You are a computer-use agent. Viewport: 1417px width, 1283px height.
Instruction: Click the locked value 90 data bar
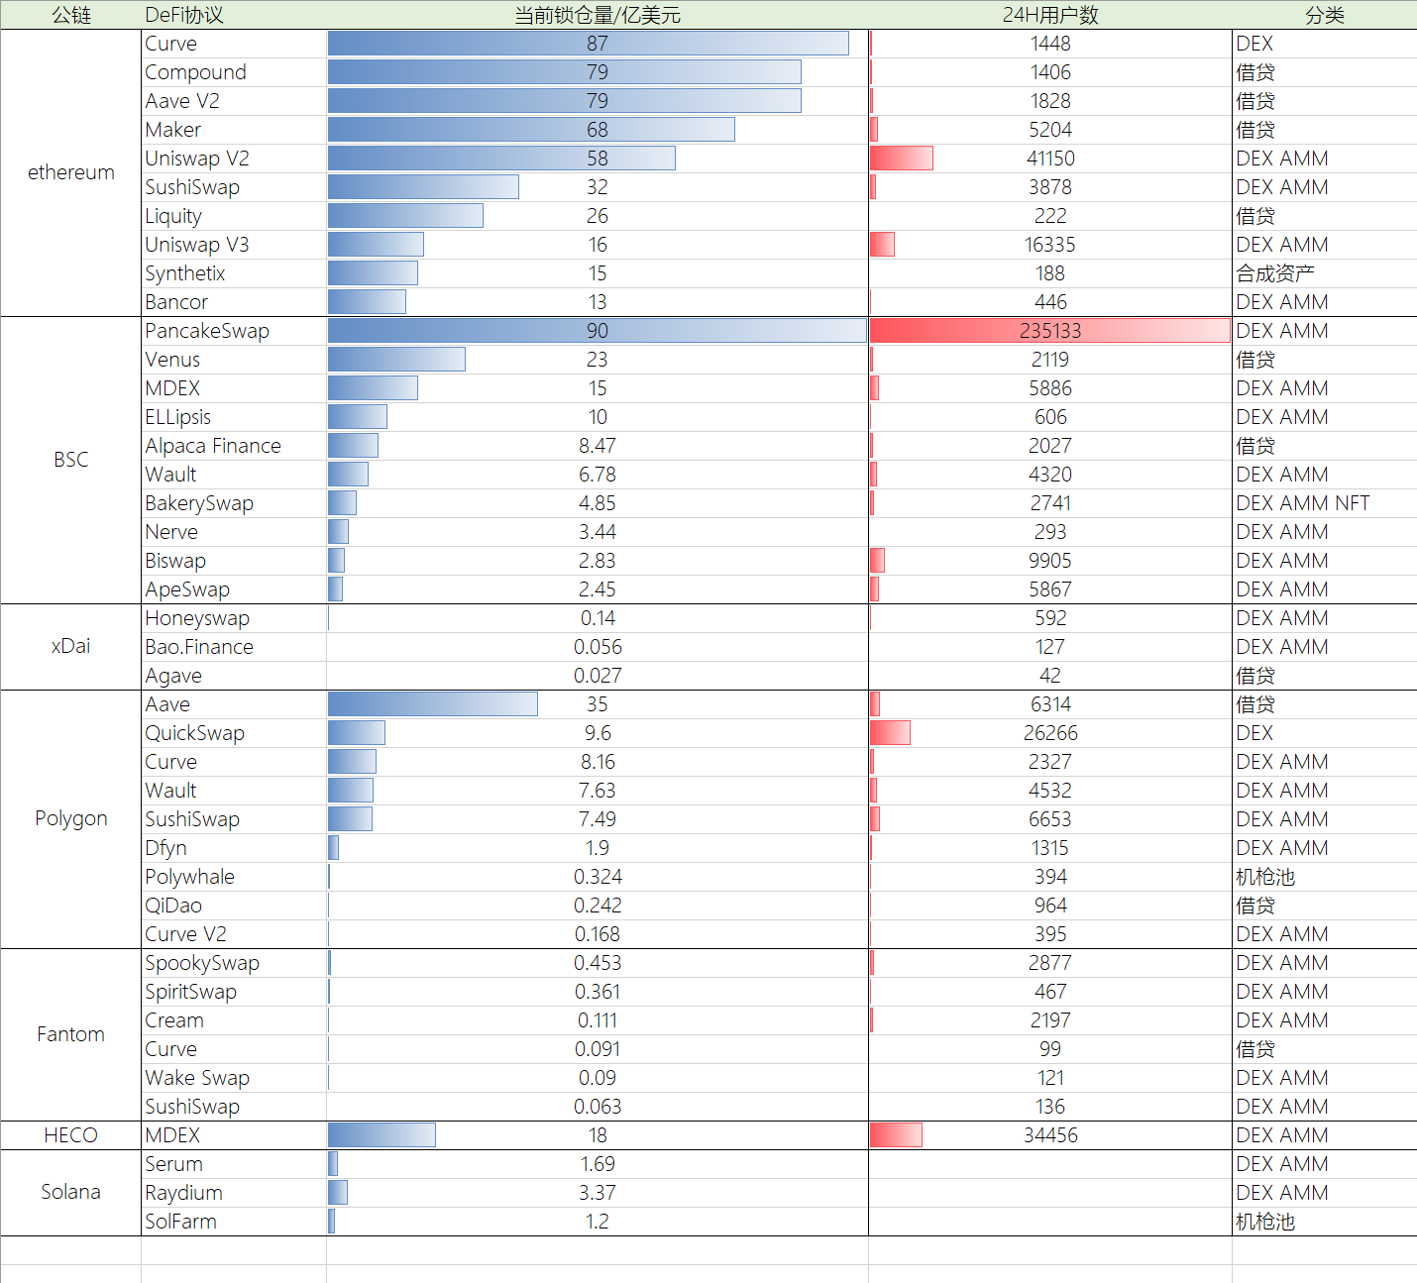click(x=598, y=331)
